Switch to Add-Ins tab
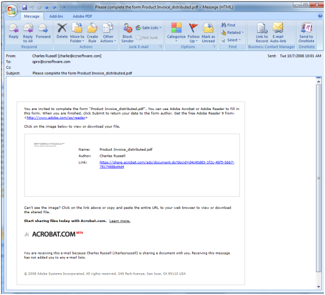Image resolution: width=325 pixels, height=295 pixels. [x=56, y=16]
